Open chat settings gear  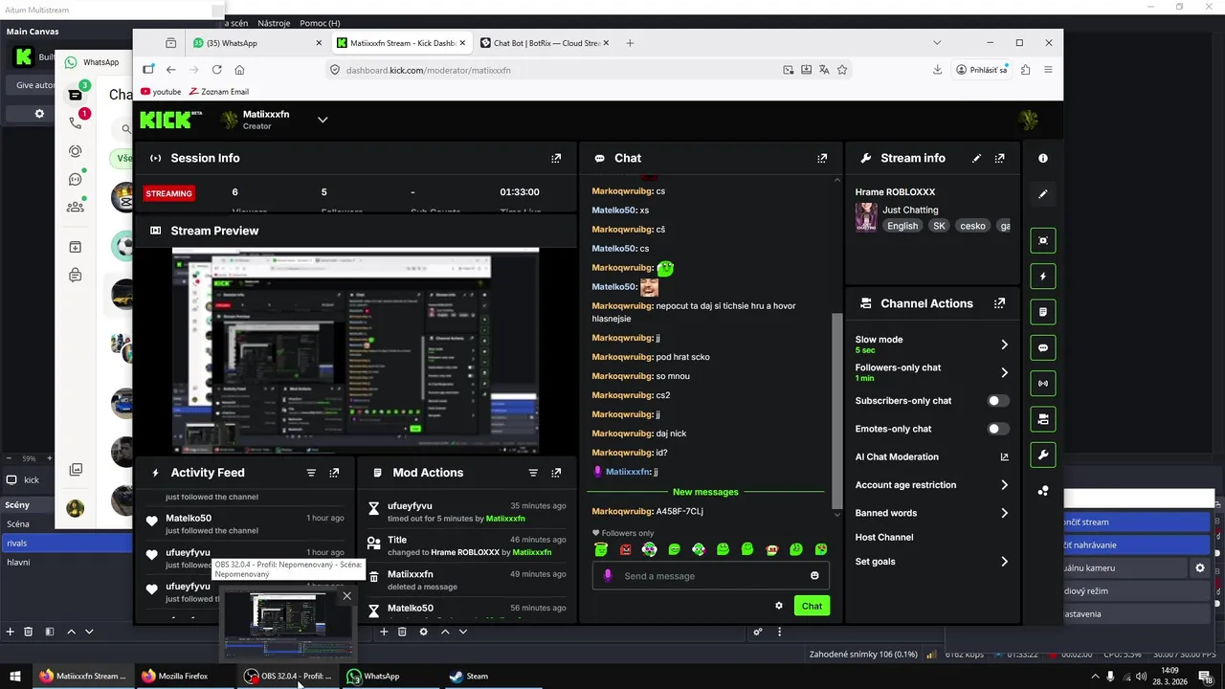coord(779,606)
